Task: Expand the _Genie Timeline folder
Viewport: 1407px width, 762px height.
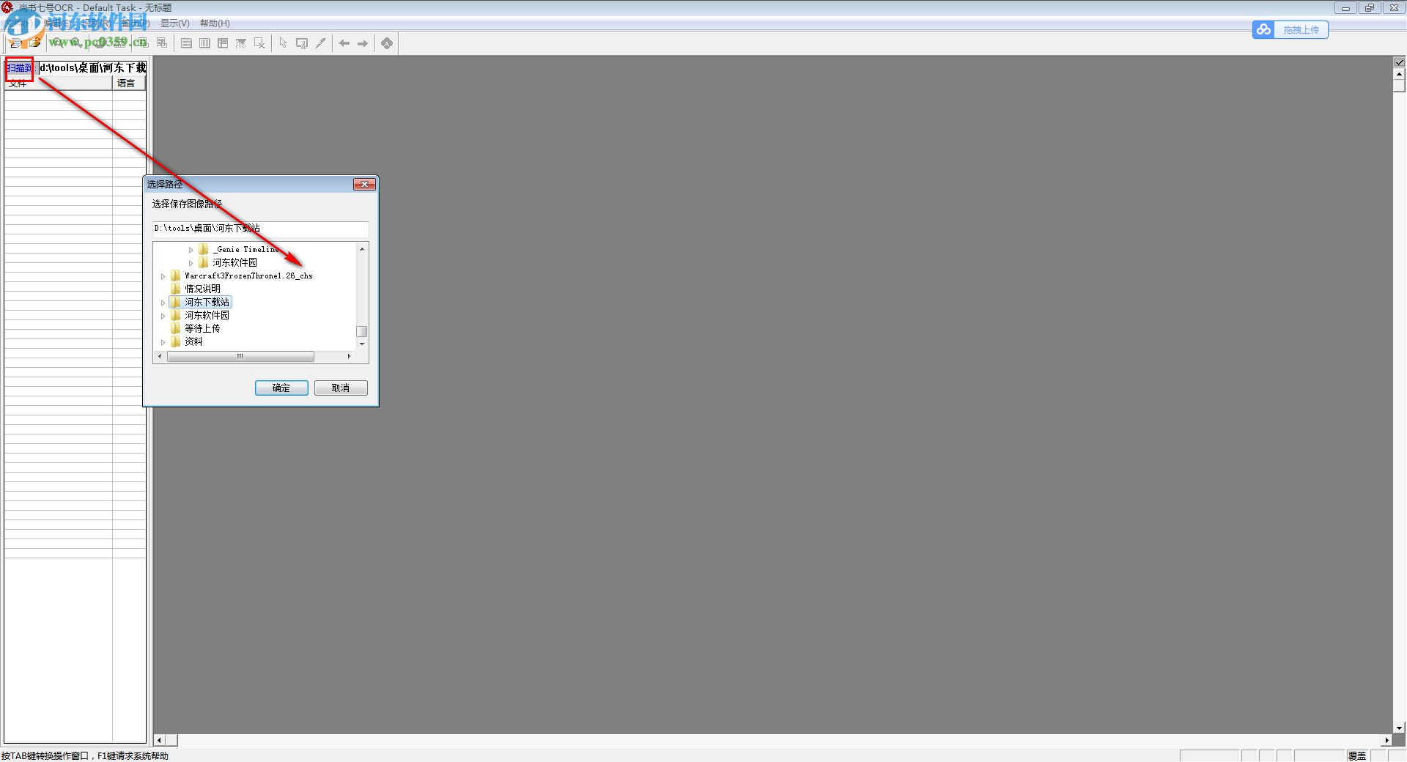Action: [x=191, y=250]
